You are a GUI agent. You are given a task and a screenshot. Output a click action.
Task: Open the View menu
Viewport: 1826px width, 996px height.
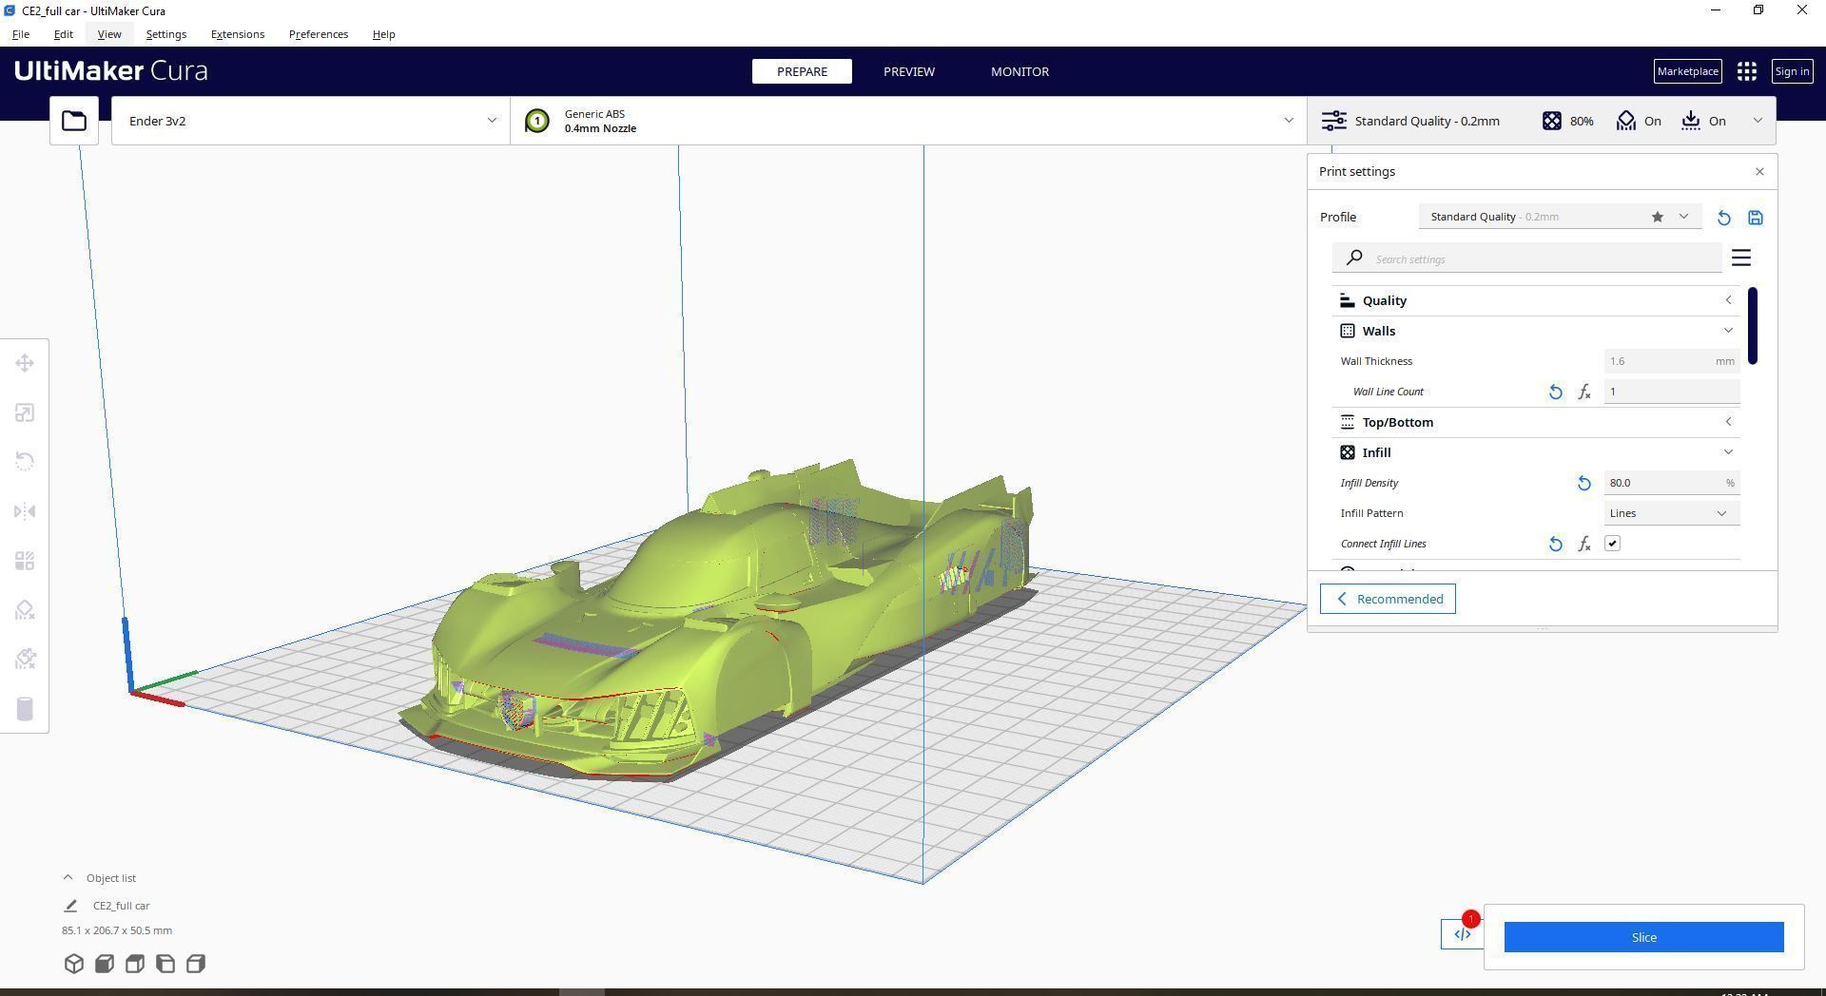point(109,34)
